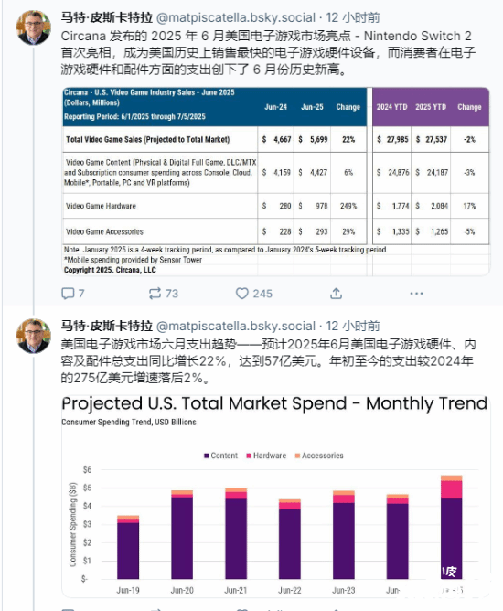Open @matpiscatella.bsky.social handle in first post

pyautogui.click(x=236, y=17)
